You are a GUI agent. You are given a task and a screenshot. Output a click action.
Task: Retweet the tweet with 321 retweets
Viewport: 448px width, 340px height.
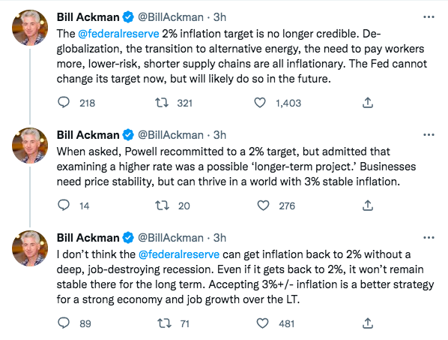click(x=162, y=102)
